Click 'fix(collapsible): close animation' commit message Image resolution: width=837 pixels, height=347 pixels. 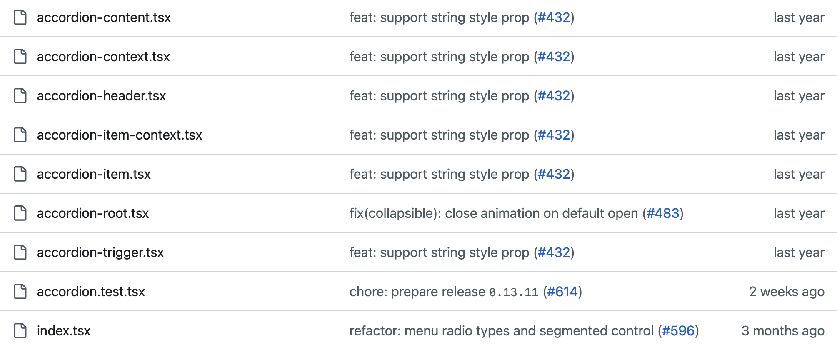tap(494, 213)
